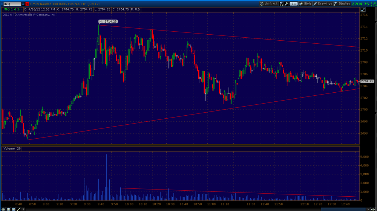The image size is (377, 211).
Task: Click the horizontal scrollbar thumb at bottom
Action: coord(343,209)
